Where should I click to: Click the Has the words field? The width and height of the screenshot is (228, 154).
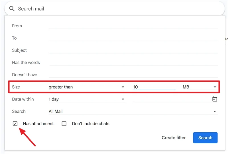[133, 63]
